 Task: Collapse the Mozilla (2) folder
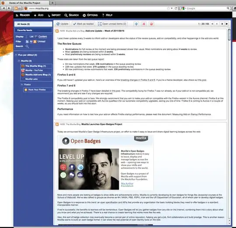(x=19, y=61)
